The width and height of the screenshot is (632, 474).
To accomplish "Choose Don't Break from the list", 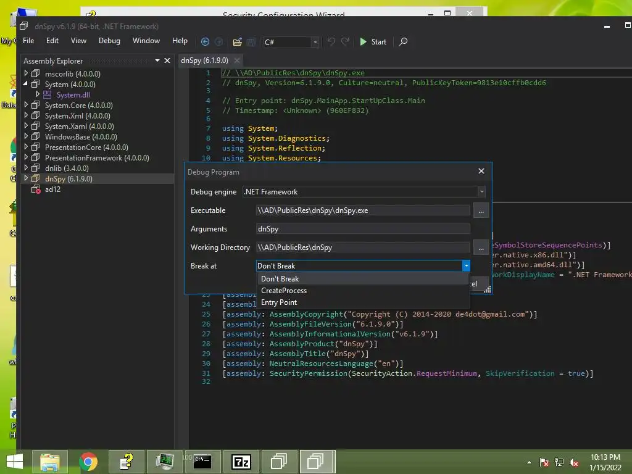I will 363,278.
